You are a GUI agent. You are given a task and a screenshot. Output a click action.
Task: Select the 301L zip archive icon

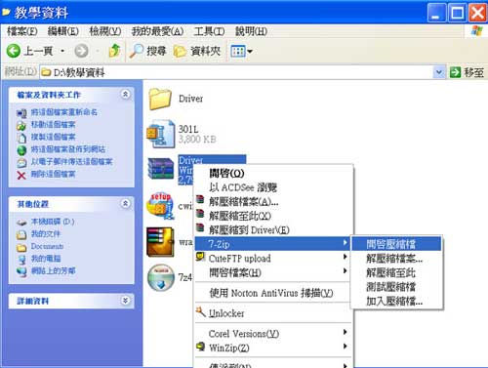coord(160,134)
